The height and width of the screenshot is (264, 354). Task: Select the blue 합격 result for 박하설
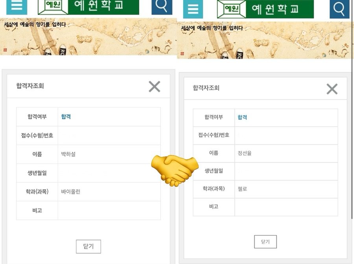(x=66, y=117)
